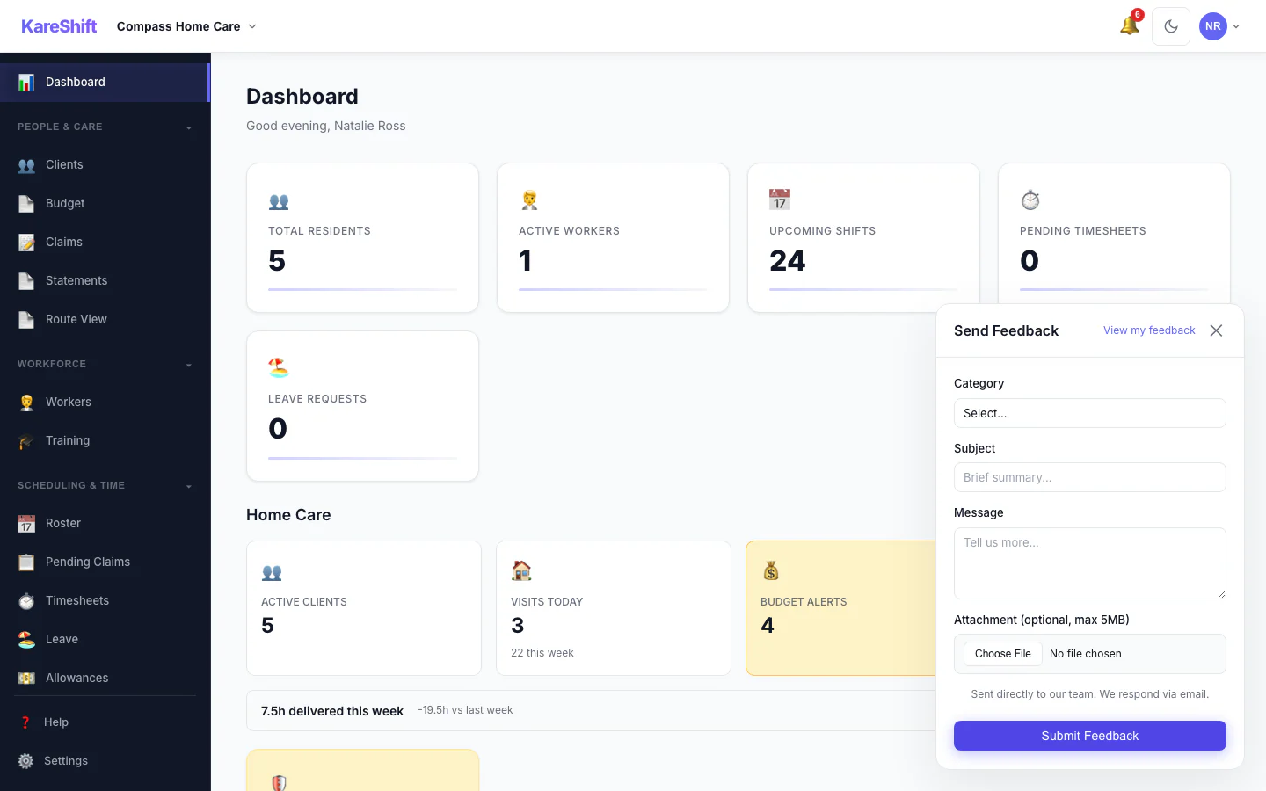
Task: Click the Timesheets stopwatch icon
Action: (26, 601)
